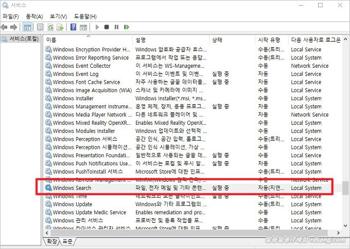Click the horizontal scrollbar right arrow
The width and height of the screenshot is (350, 249).
click(x=338, y=233)
